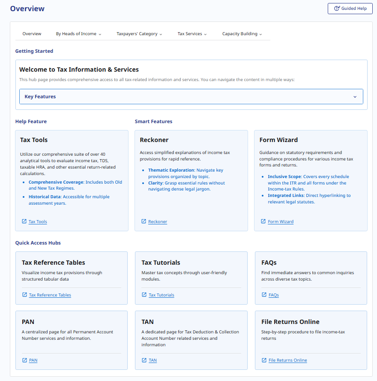Viewport: 377px width, 381px height.
Task: Click external link icon beside Form Wizard link
Action: click(263, 221)
